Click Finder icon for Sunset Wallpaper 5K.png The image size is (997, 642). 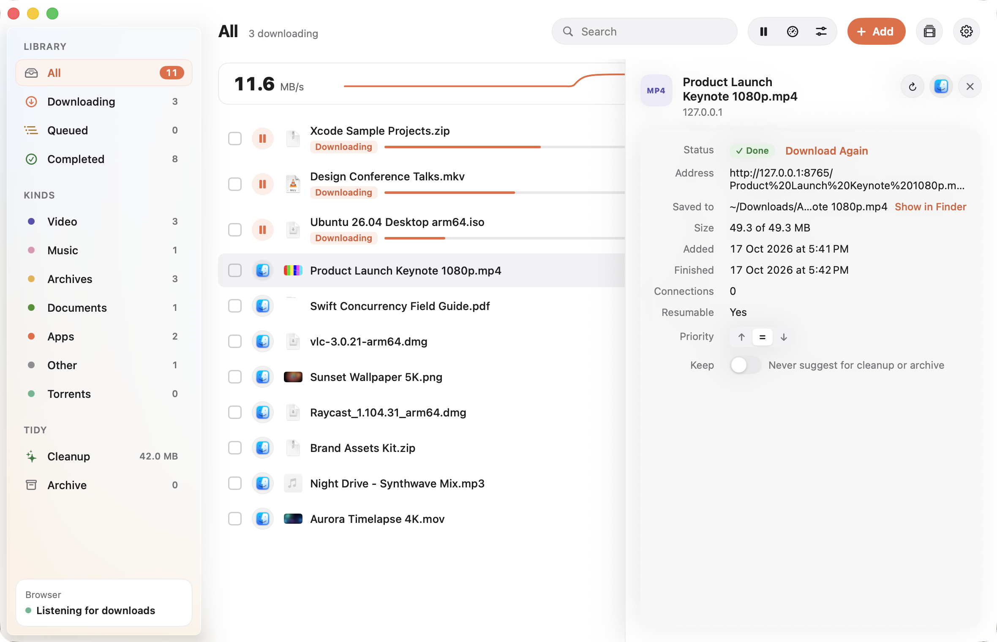(262, 377)
